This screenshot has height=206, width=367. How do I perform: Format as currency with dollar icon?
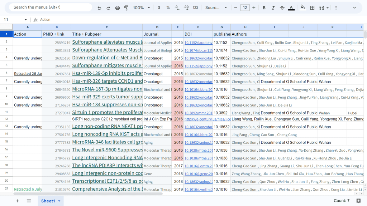(x=159, y=8)
